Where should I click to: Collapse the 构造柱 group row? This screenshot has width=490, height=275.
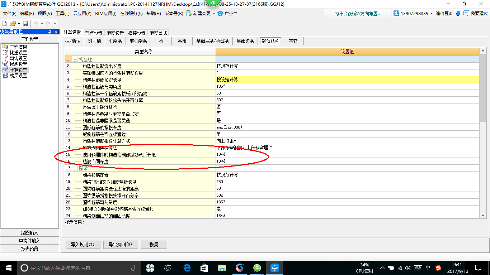click(x=75, y=59)
